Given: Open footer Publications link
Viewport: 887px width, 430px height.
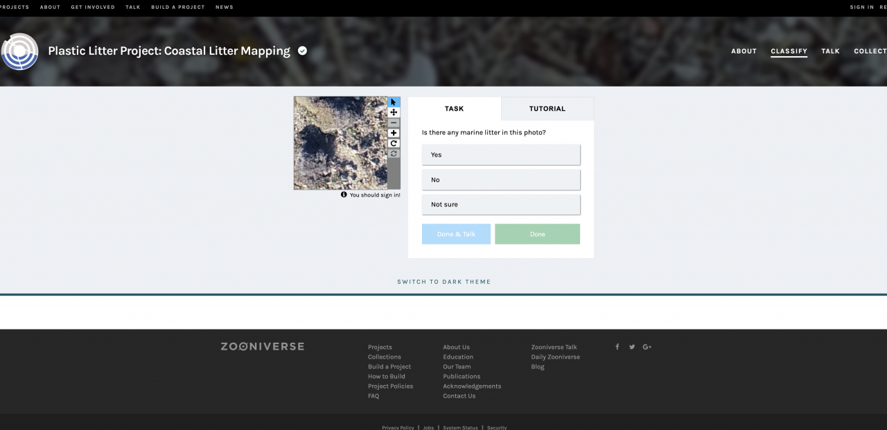Looking at the screenshot, I should point(462,376).
